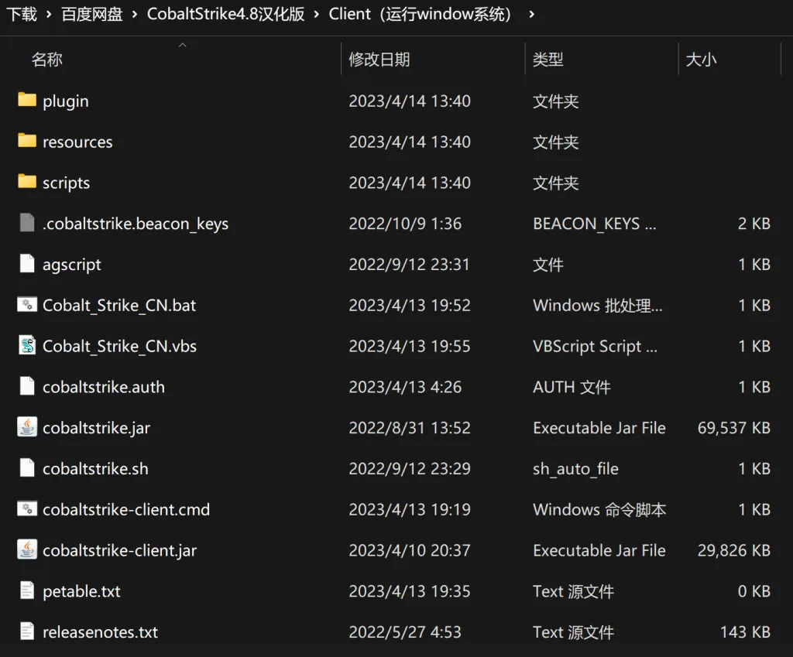Expand the chevron after 百度网盘 breadcrumb
The height and width of the screenshot is (657, 793).
(135, 14)
